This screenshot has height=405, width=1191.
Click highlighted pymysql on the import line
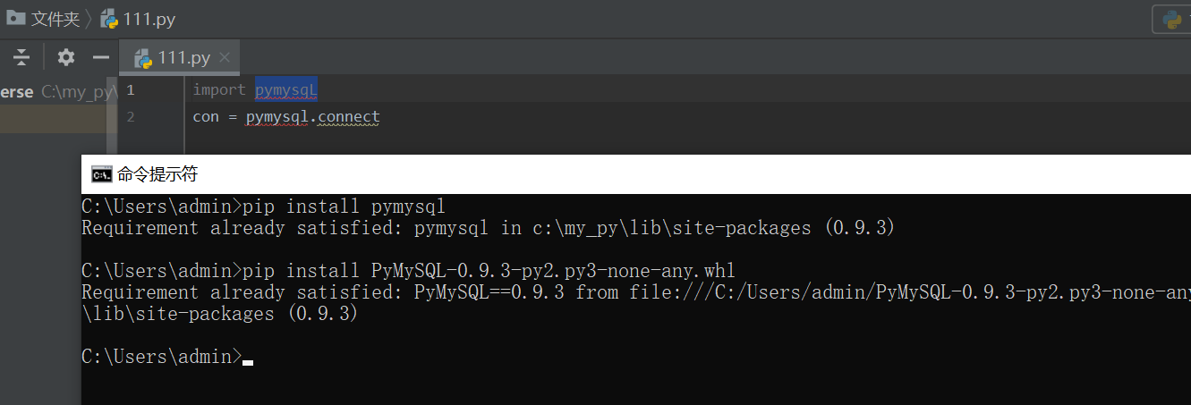pyautogui.click(x=286, y=90)
